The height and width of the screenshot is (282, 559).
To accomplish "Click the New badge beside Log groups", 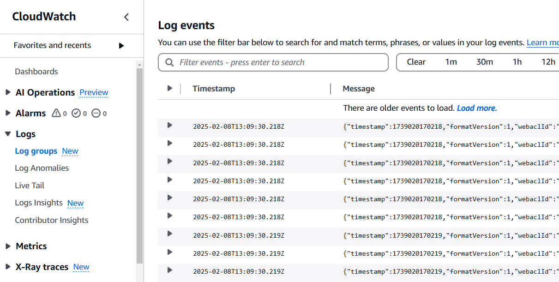I will click(x=70, y=151).
